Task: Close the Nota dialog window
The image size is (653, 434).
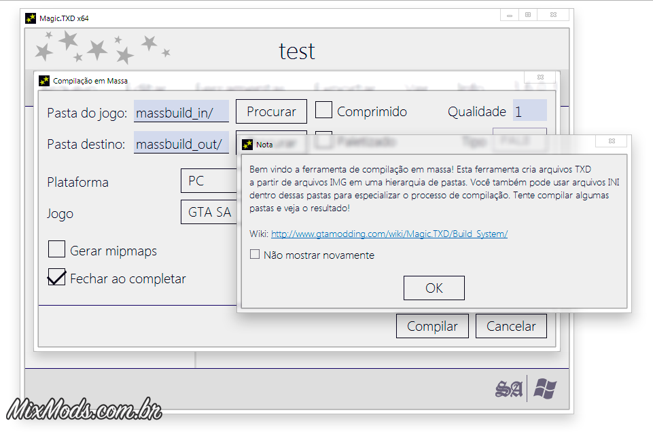Action: (x=612, y=141)
